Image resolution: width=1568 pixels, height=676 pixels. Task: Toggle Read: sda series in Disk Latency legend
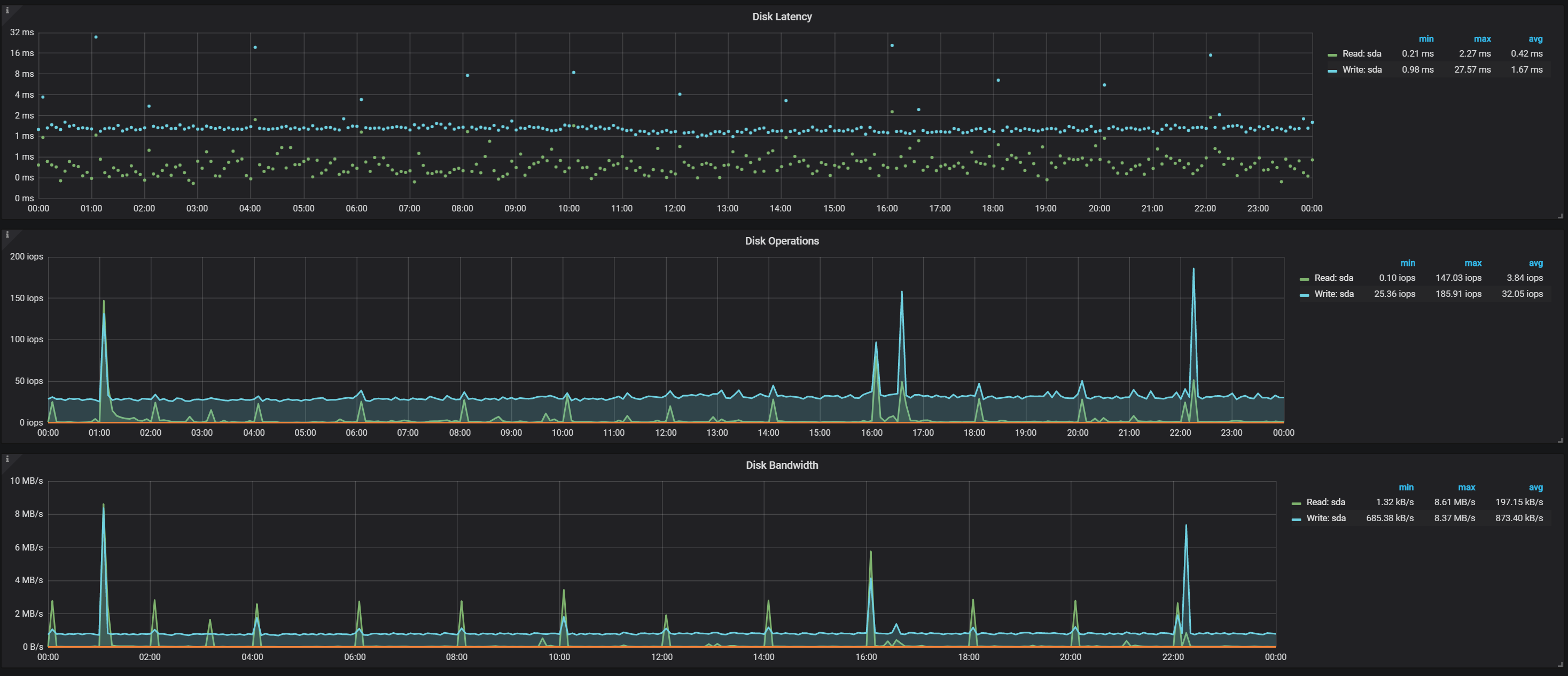(1362, 53)
